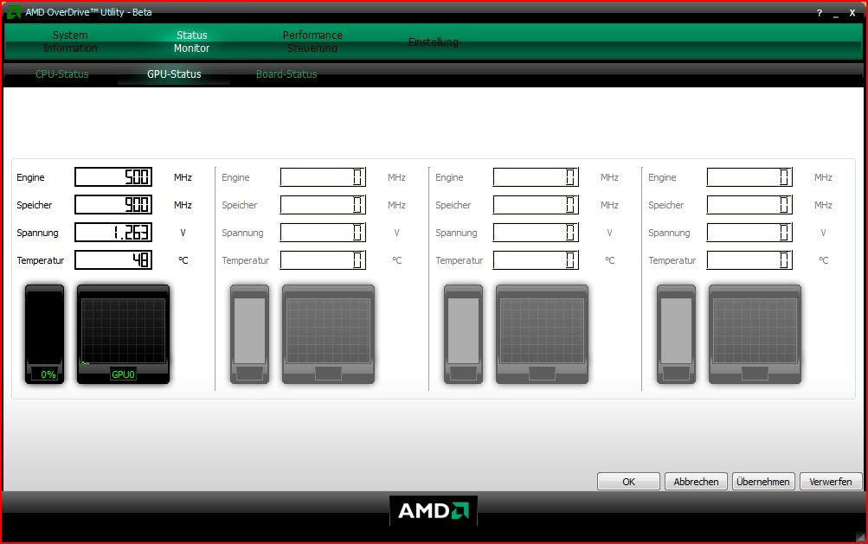Viewport: 868px width, 544px height.
Task: Click the second GPU's Spannung value field
Action: coord(323,233)
